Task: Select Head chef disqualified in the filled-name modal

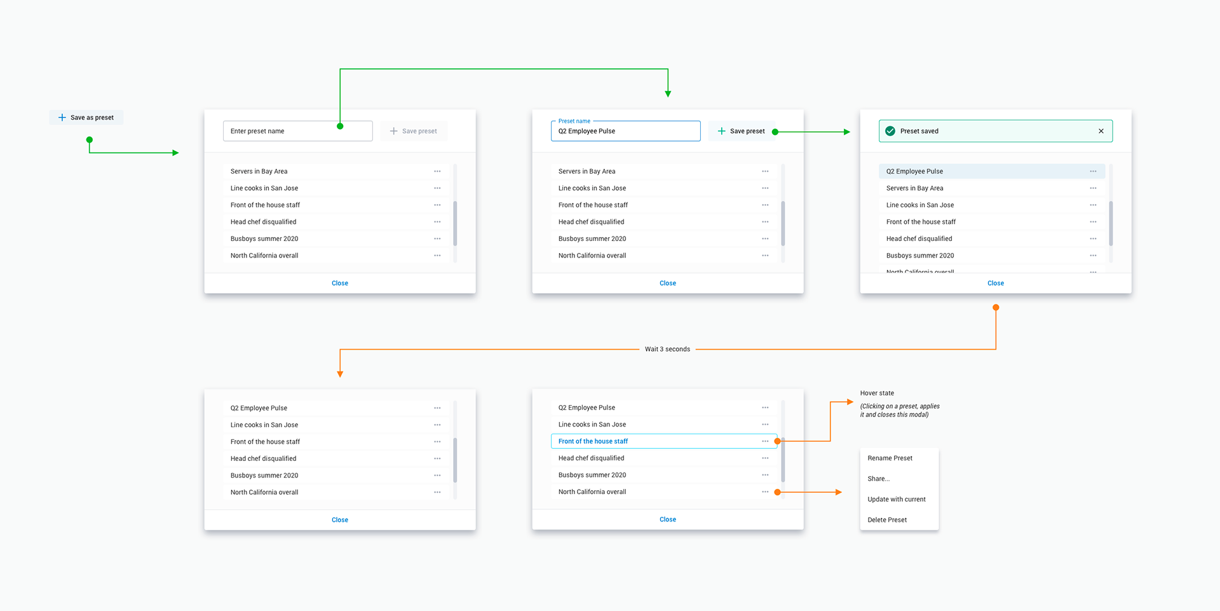Action: [664, 222]
